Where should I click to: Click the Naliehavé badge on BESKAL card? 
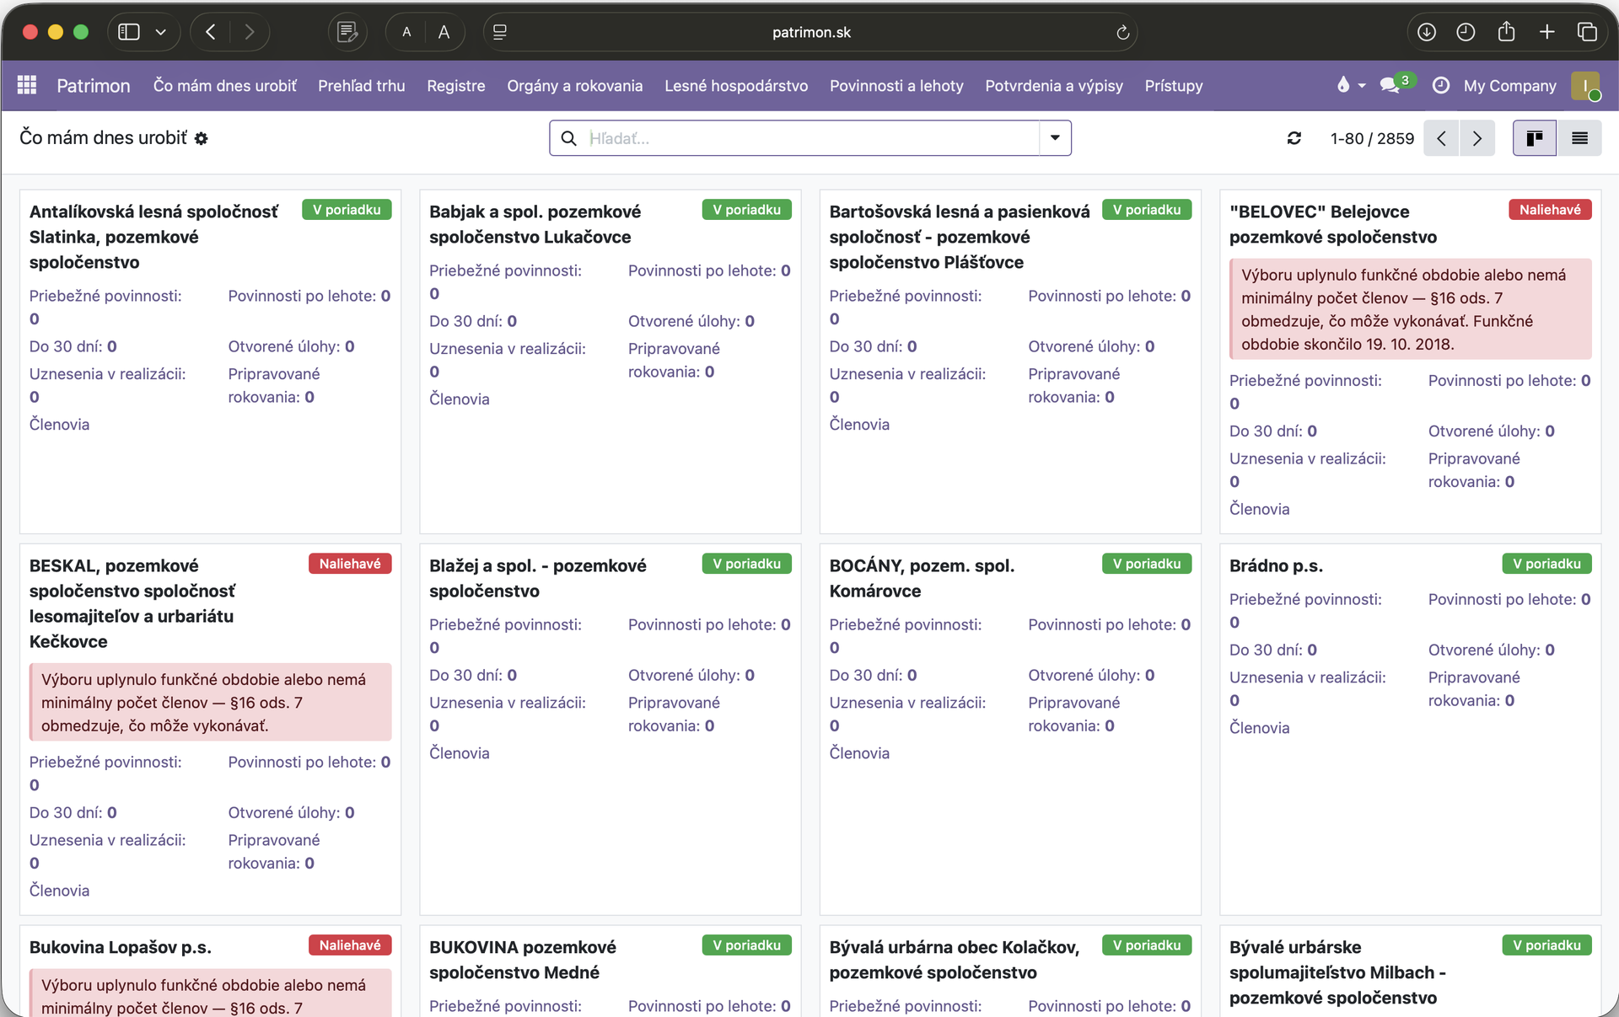pos(350,564)
